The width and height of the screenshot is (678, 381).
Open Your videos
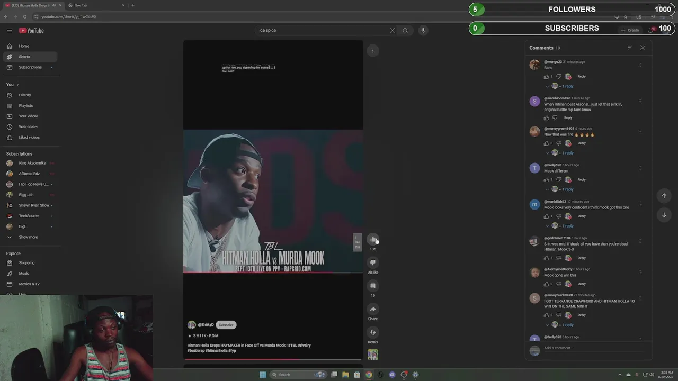click(x=30, y=116)
